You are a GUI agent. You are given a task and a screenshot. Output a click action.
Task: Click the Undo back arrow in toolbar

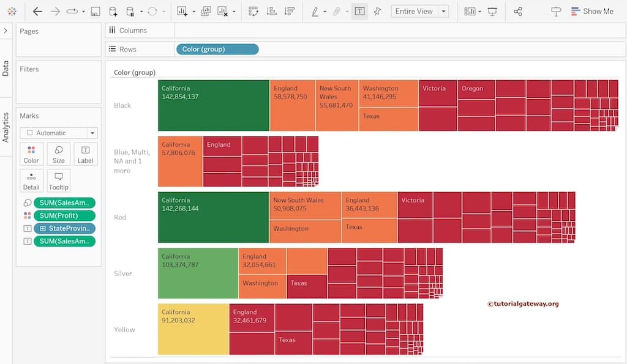tap(37, 12)
